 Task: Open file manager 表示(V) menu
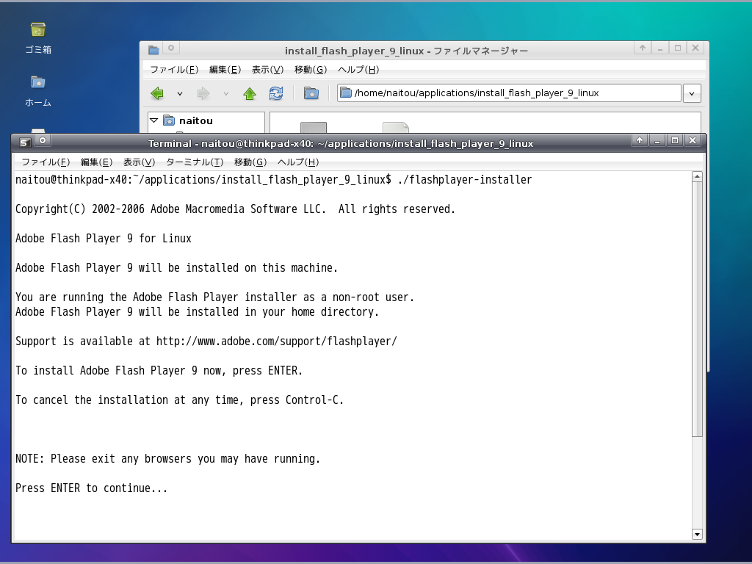click(267, 70)
